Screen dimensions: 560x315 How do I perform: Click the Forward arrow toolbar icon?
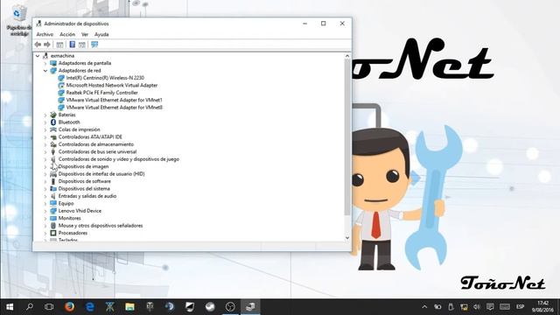pyautogui.click(x=47, y=45)
